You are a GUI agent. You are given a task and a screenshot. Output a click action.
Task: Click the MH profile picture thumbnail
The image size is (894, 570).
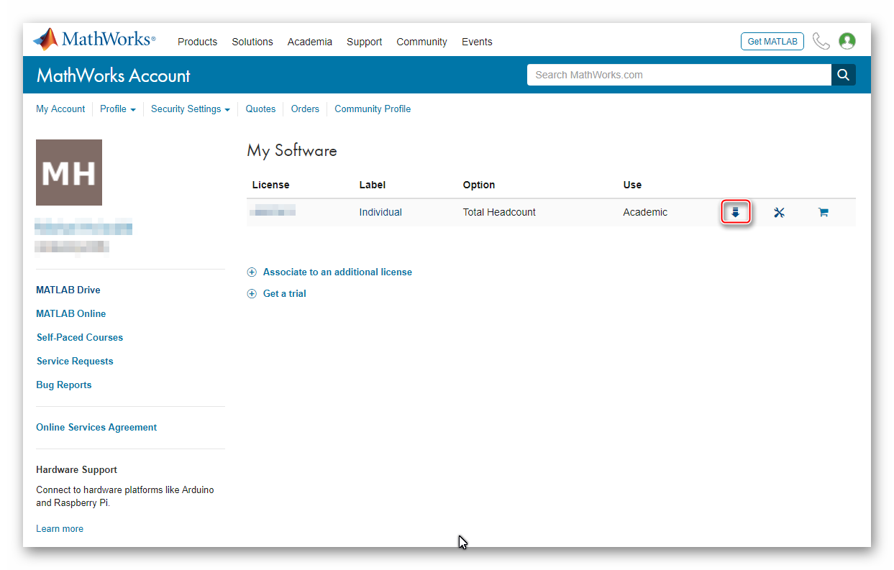tap(69, 173)
